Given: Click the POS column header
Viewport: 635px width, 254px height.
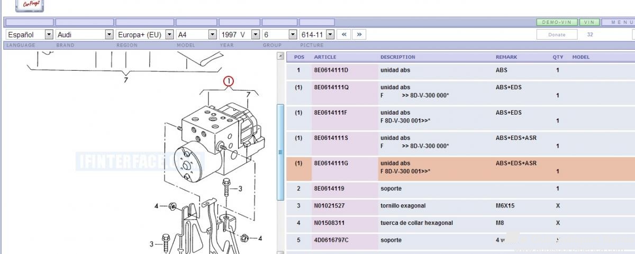Looking at the screenshot, I should click(x=299, y=57).
